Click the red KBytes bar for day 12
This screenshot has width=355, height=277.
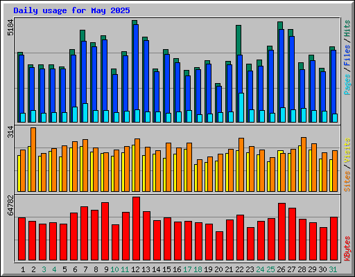click(137, 229)
